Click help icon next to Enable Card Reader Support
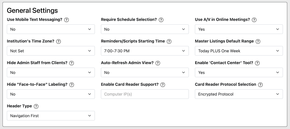The image size is (290, 129). [163, 85]
